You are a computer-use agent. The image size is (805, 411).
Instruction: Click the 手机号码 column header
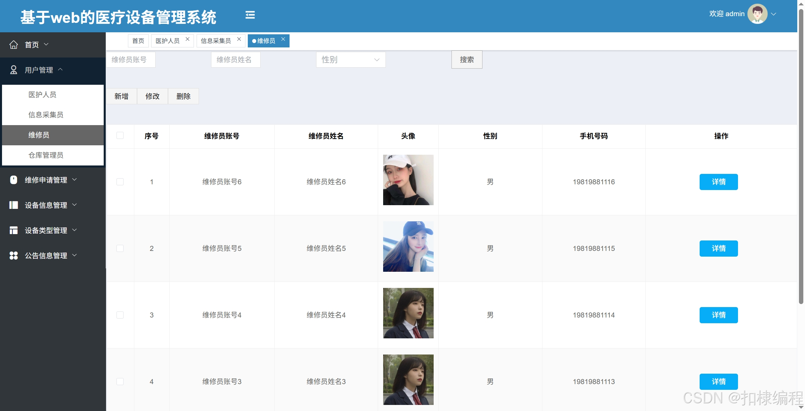coord(594,136)
